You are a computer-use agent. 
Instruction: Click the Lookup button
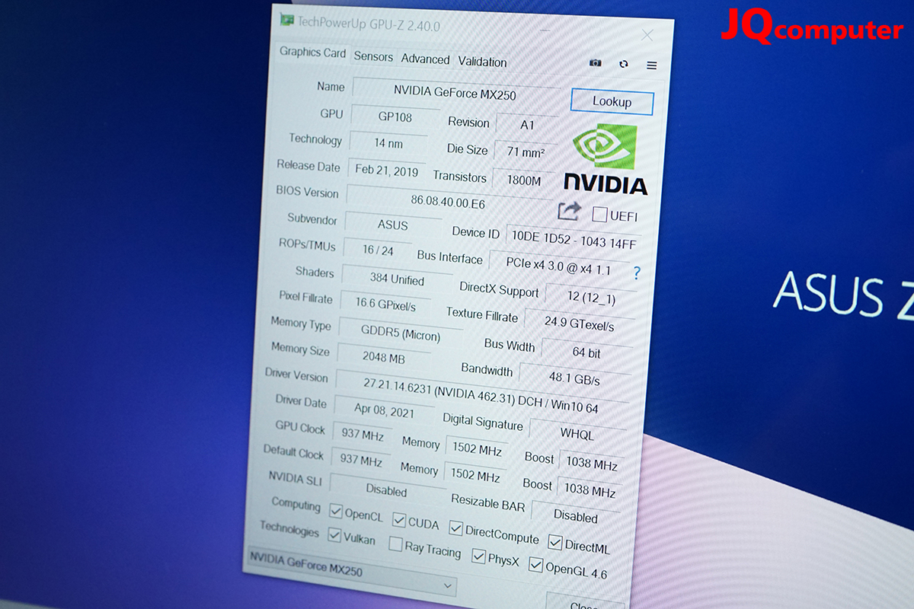(612, 102)
